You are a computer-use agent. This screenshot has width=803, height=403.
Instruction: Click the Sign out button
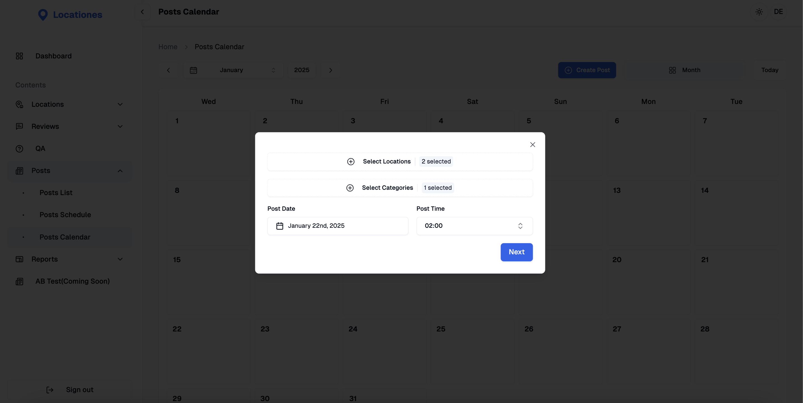pyautogui.click(x=70, y=390)
